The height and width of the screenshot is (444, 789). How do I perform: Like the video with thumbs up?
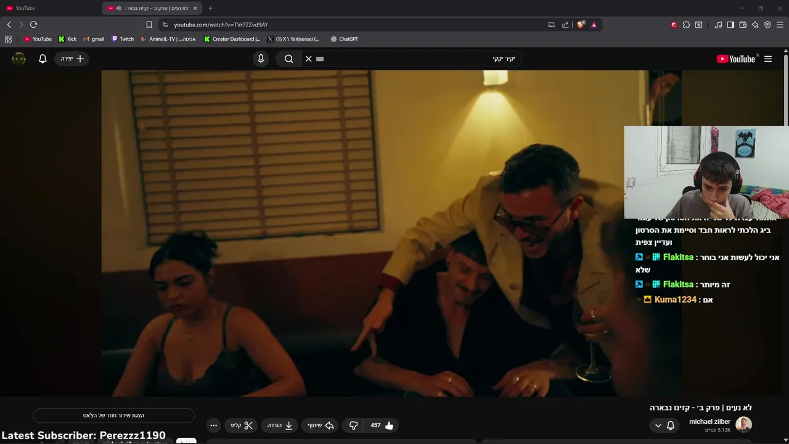pos(382,425)
